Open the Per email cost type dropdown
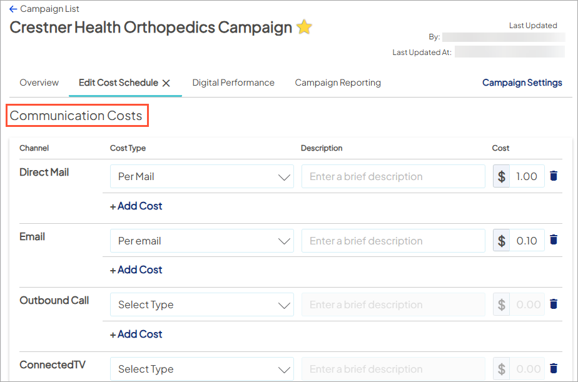Screen dimensions: 578x382 pos(201,241)
